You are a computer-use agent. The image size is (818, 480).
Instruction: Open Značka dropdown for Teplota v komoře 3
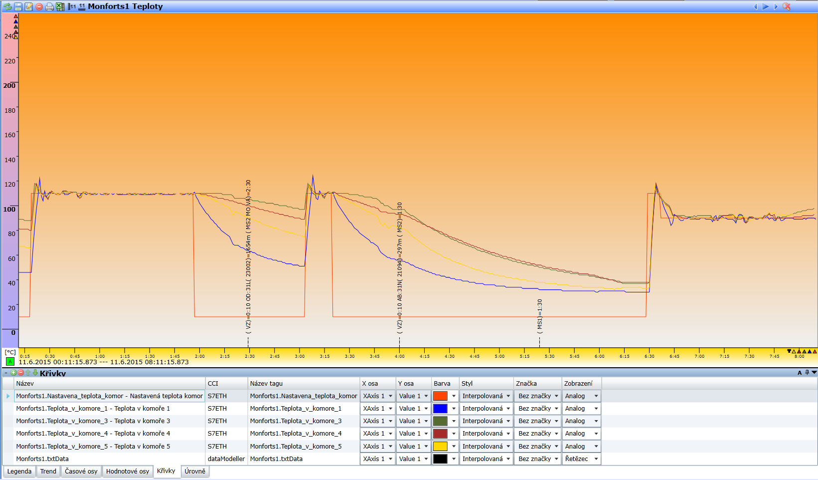click(x=538, y=421)
